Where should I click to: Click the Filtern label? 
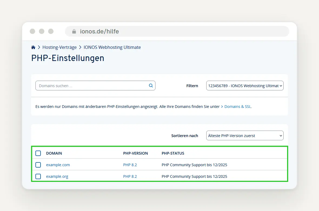coord(192,86)
